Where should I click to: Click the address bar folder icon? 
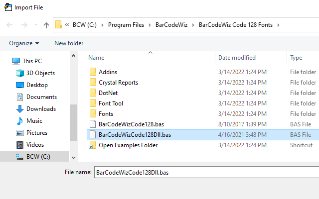pos(58,24)
